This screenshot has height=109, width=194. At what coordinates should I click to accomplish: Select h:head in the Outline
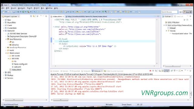[171, 28]
